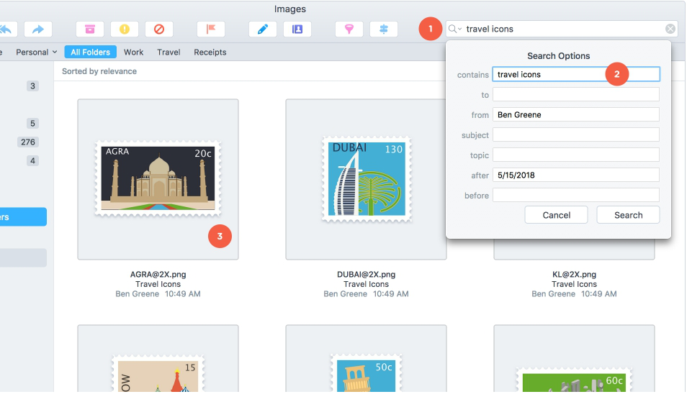Open the contacts address book icon

297,29
